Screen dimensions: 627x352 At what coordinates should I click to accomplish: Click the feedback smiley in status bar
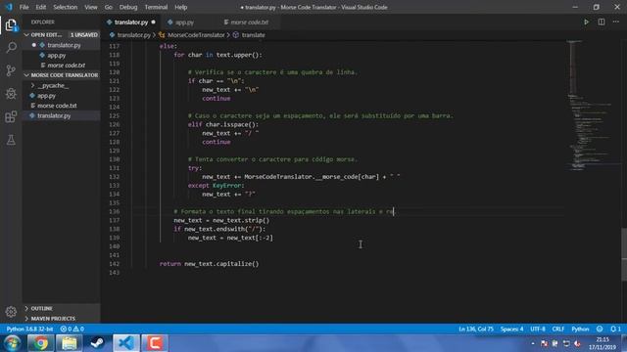(x=600, y=329)
